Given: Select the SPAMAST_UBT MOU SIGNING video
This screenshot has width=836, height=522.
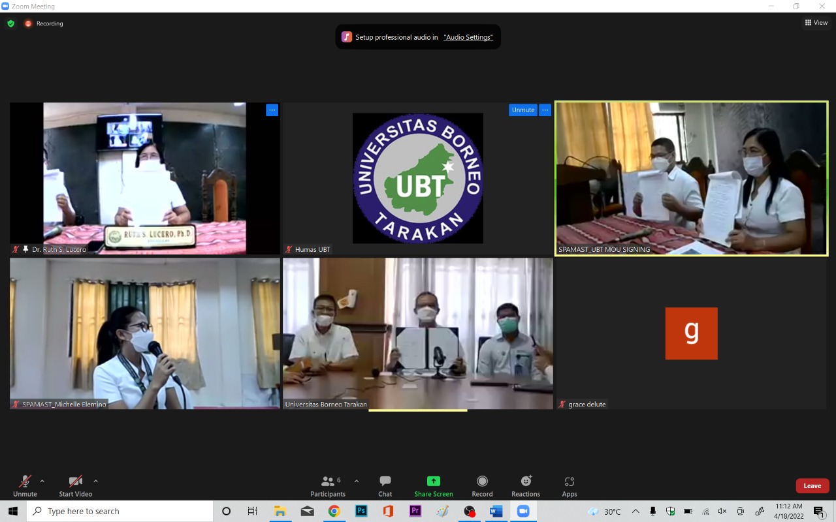Looking at the screenshot, I should [x=692, y=178].
